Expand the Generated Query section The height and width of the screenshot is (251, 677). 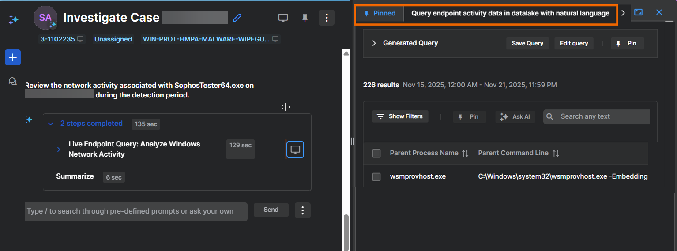click(374, 43)
